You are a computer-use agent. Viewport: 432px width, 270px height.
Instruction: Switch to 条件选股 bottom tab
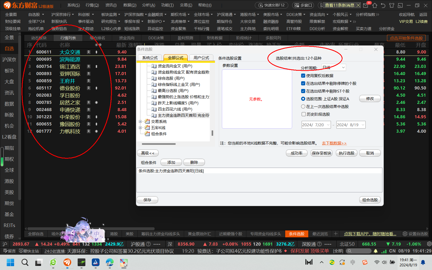[296, 234]
